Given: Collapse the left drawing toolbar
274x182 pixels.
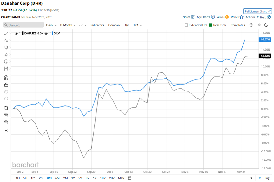Looking at the screenshot, I should click(6, 131).
